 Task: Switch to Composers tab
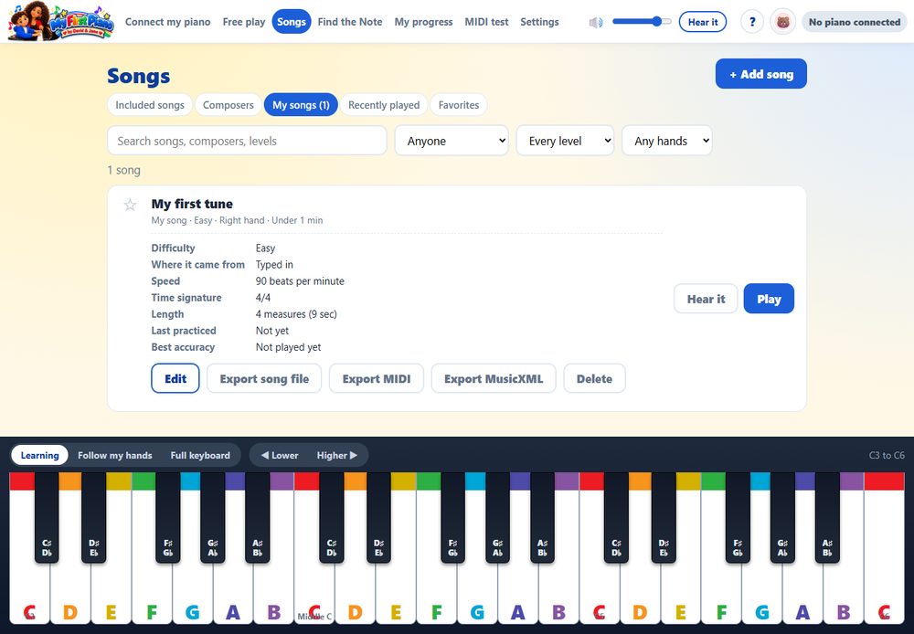228,105
